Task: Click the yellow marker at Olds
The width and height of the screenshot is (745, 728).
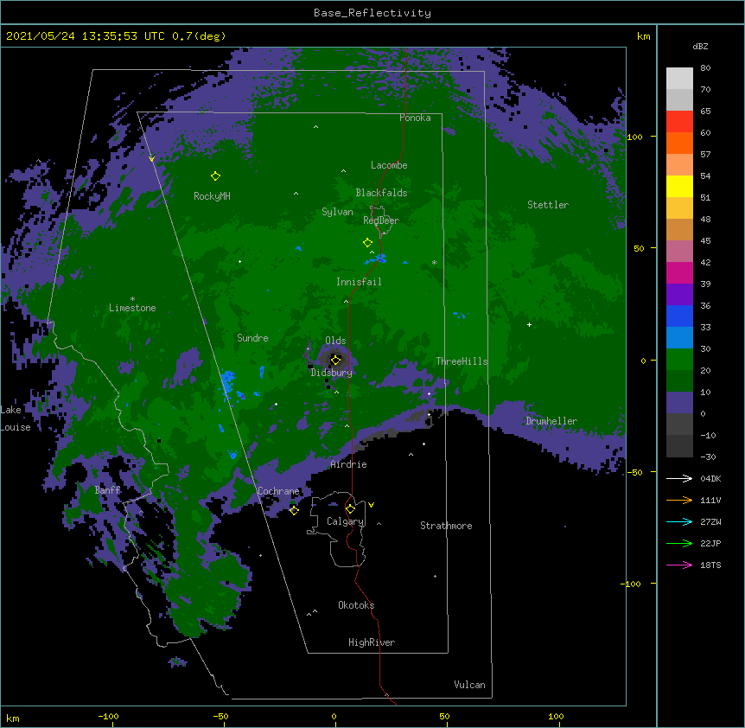Action: click(336, 360)
